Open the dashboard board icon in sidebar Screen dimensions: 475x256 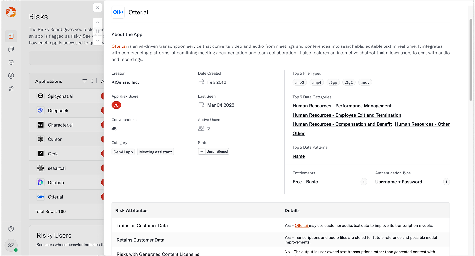coord(11,36)
